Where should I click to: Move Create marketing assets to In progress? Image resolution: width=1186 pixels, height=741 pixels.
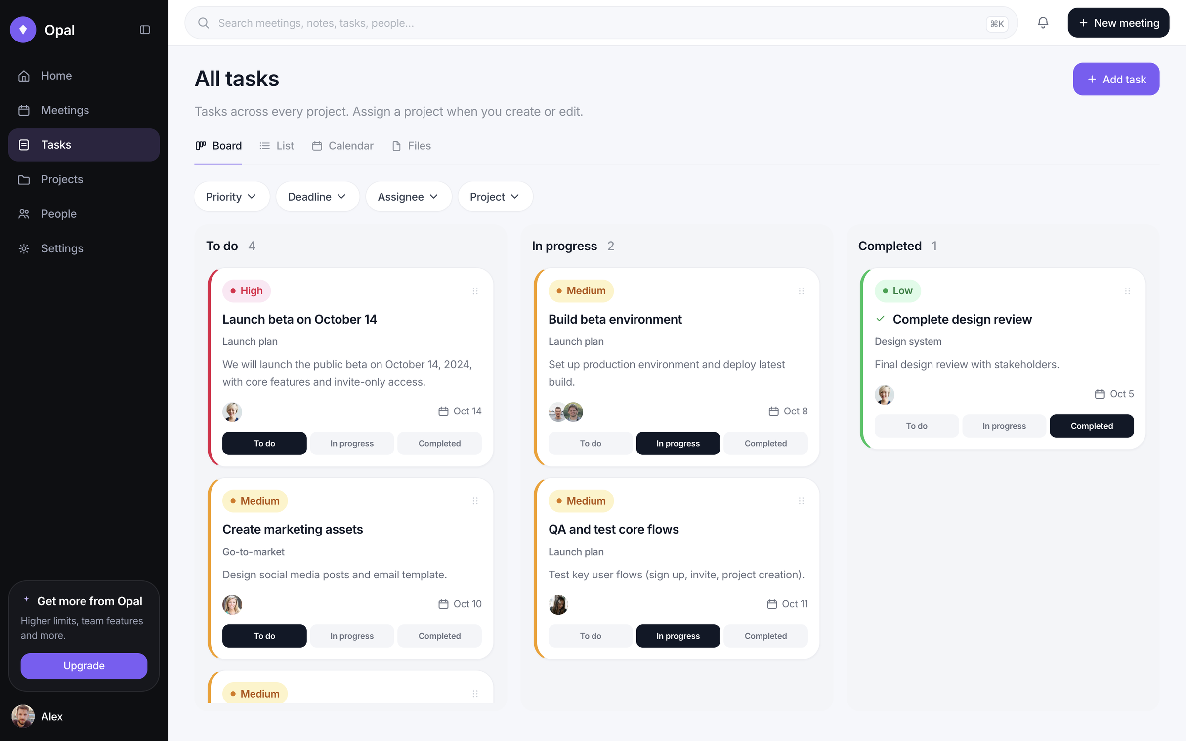pos(352,636)
